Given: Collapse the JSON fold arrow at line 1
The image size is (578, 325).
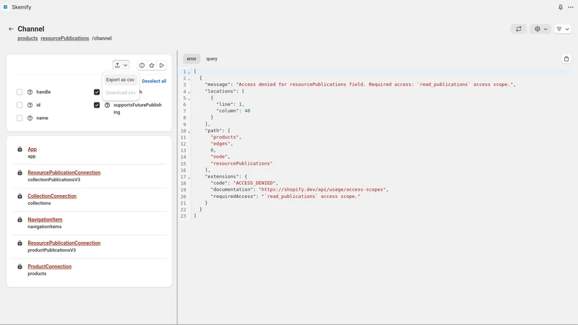Looking at the screenshot, I should point(189,72).
